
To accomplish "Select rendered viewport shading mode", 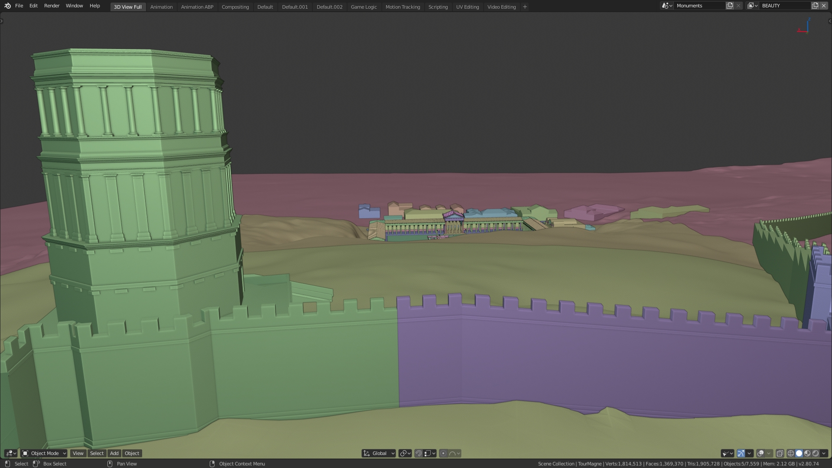I will [816, 453].
